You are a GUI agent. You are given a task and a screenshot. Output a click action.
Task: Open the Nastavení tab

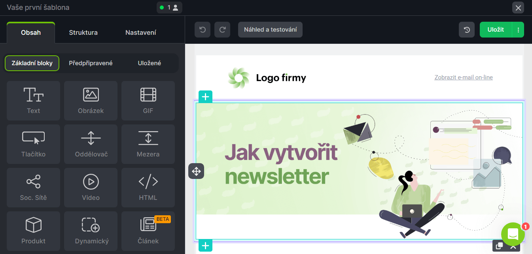pyautogui.click(x=141, y=32)
